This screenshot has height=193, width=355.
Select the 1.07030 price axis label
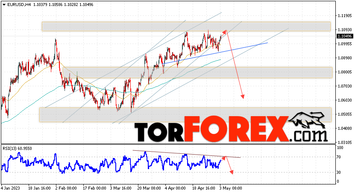(x=345, y=86)
